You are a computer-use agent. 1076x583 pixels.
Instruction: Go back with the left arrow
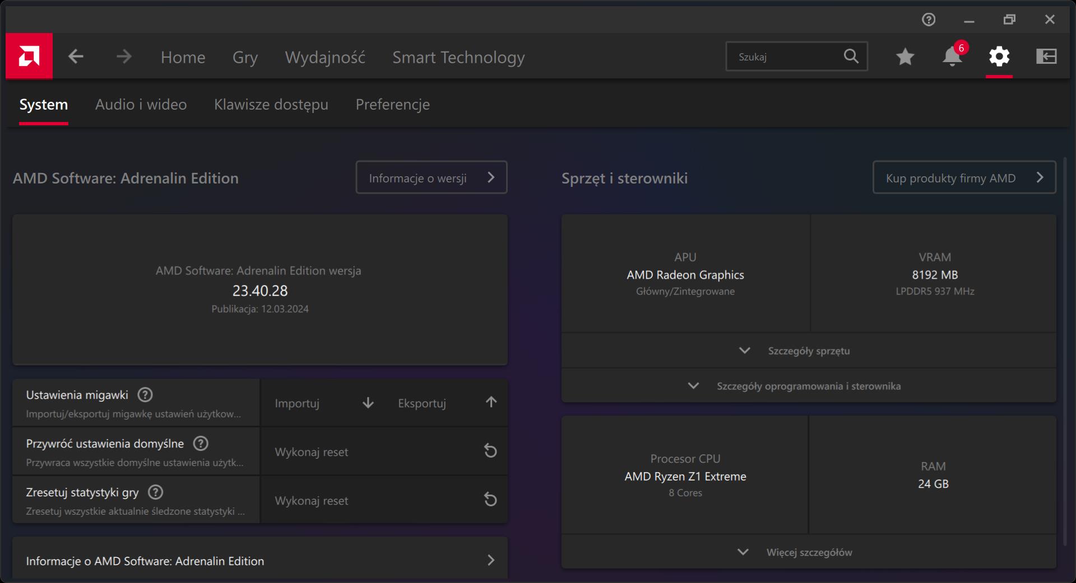76,57
